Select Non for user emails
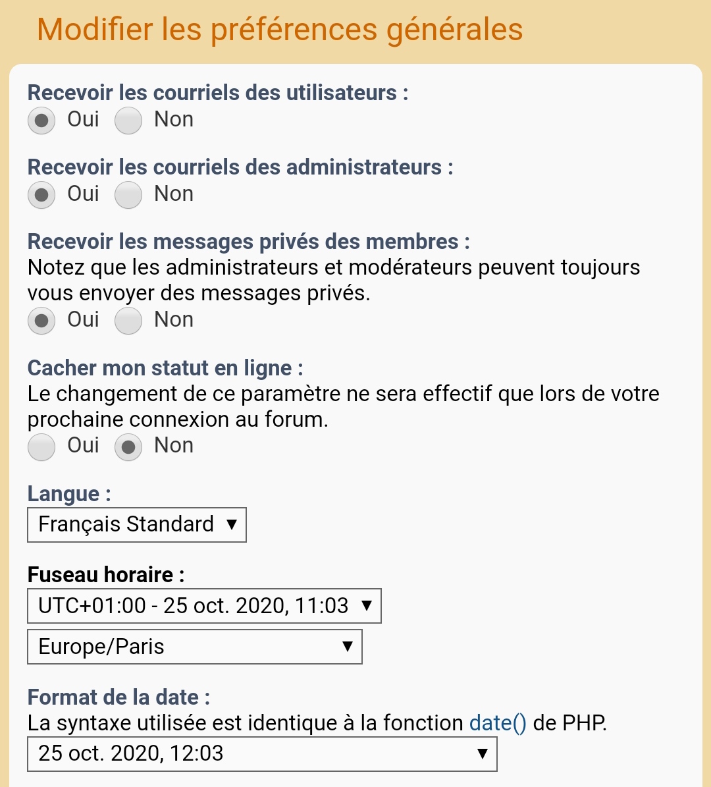 (128, 121)
